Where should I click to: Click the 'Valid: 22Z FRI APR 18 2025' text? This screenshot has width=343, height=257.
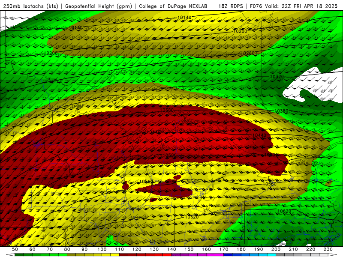click(301, 6)
